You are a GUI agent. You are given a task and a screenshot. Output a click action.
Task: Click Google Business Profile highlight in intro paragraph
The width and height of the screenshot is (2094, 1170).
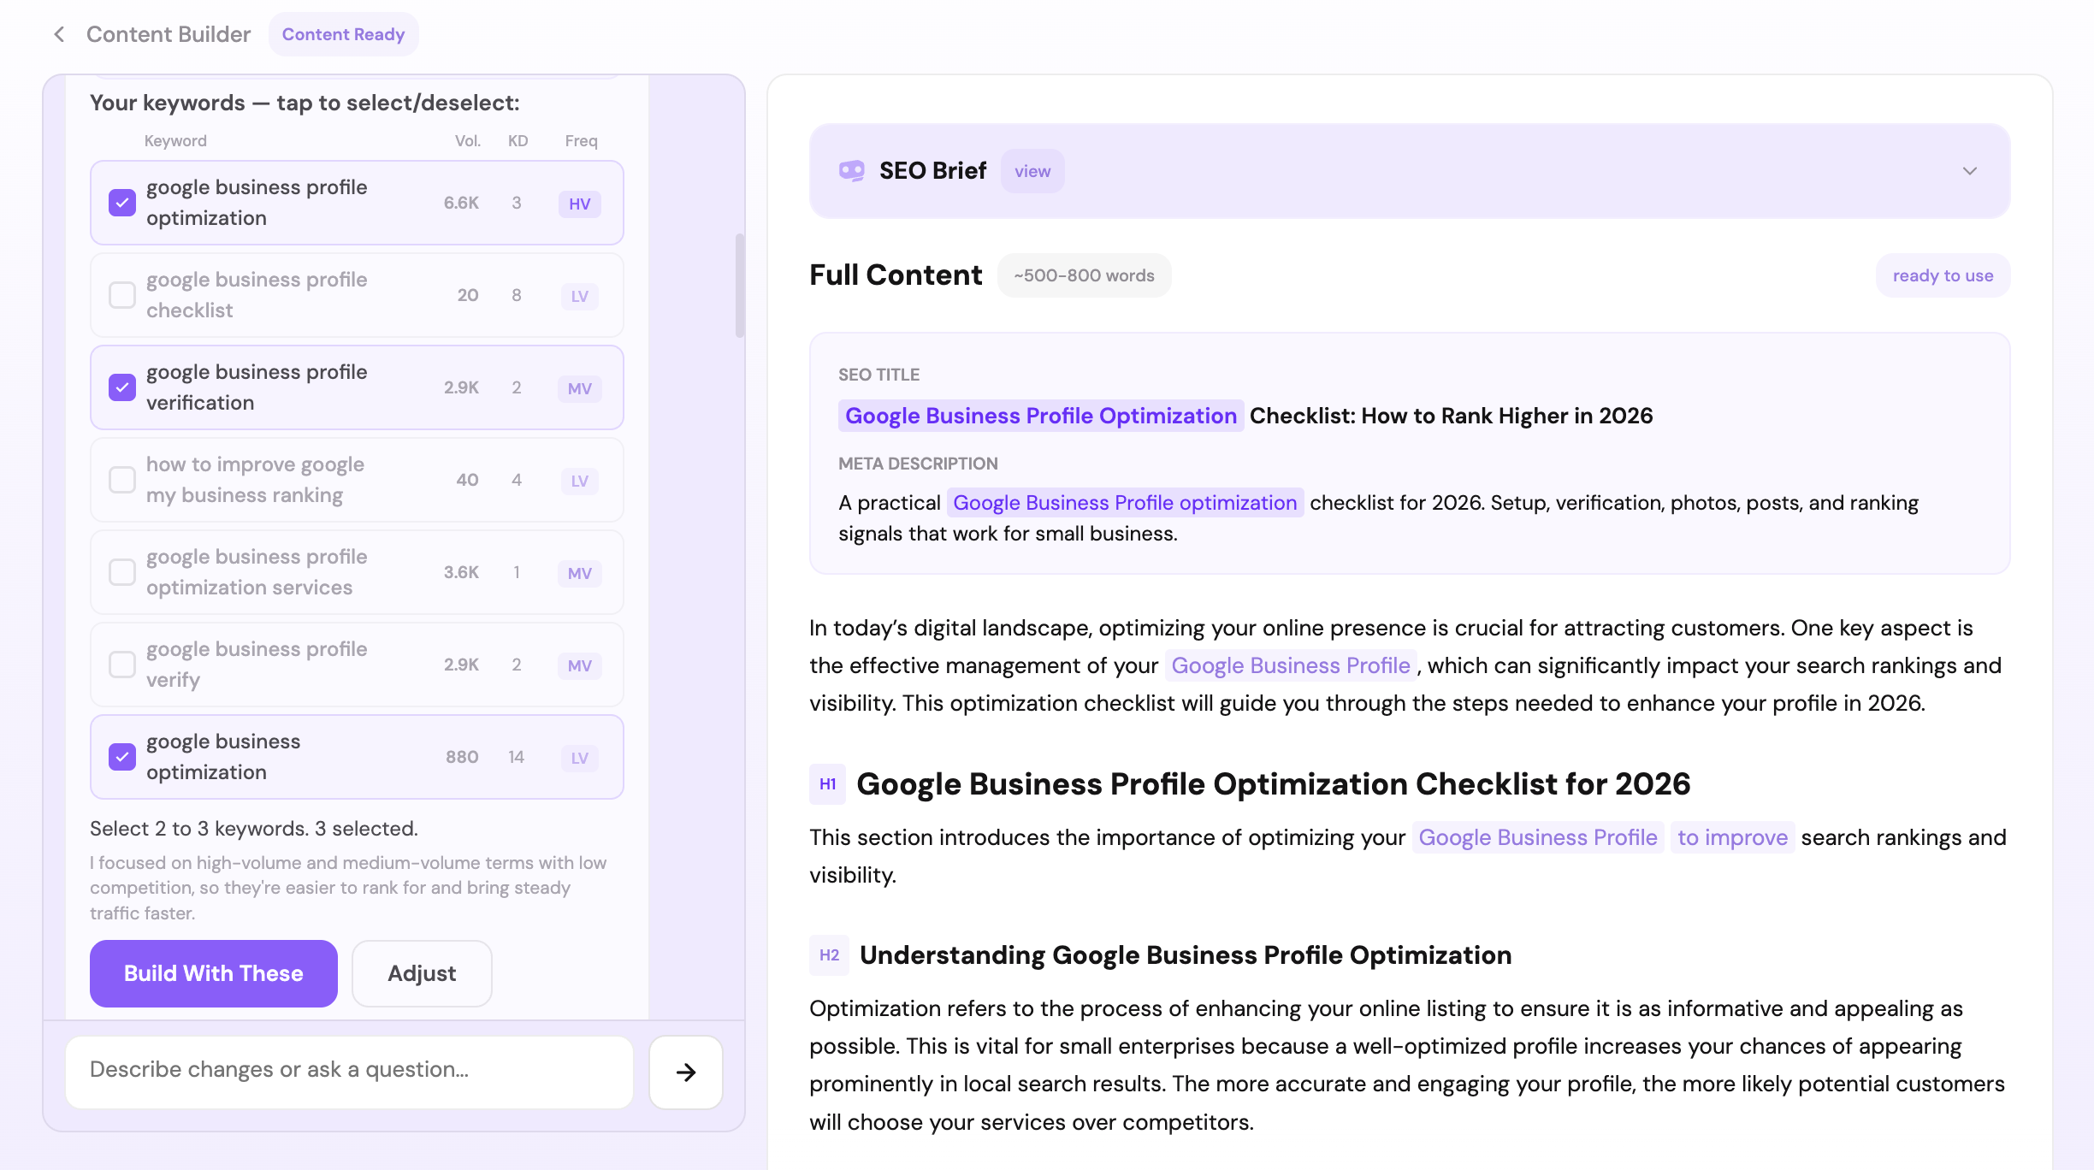click(x=1290, y=665)
